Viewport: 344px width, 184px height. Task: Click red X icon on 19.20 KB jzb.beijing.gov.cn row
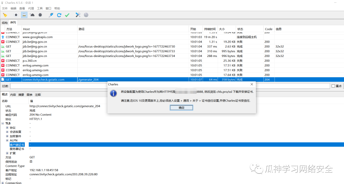pyautogui.click(x=3, y=42)
